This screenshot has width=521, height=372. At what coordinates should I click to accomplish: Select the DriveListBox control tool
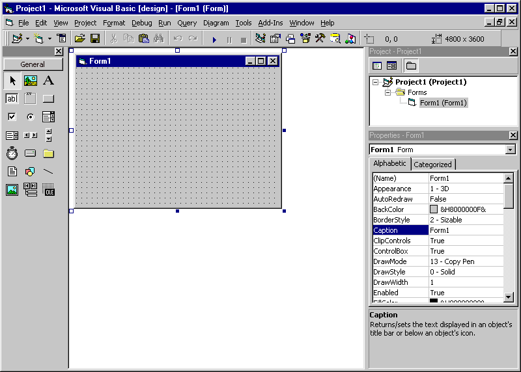[x=30, y=153]
